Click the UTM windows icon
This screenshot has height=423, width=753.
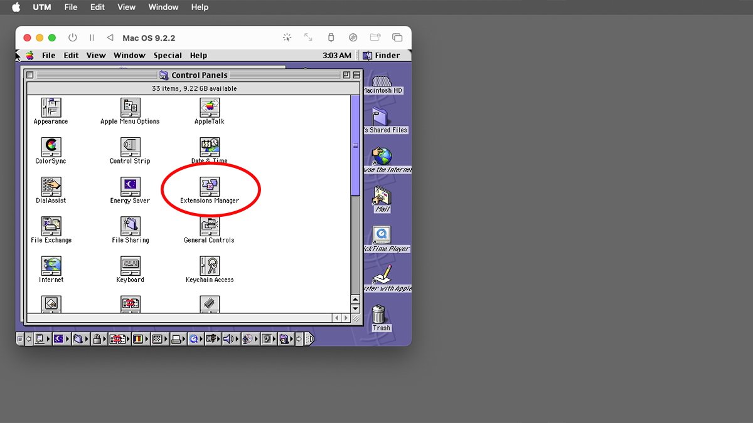[397, 38]
